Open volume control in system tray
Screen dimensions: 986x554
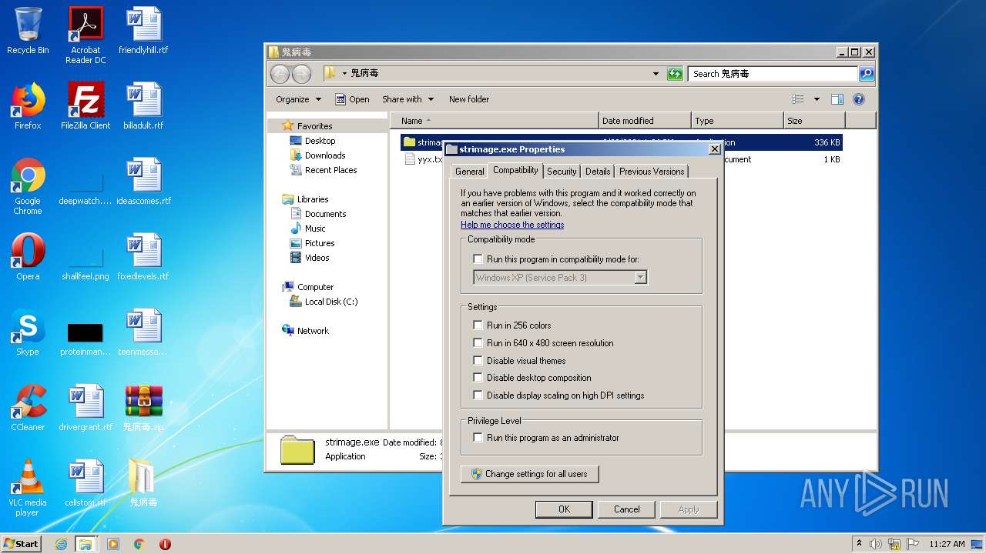[x=876, y=544]
